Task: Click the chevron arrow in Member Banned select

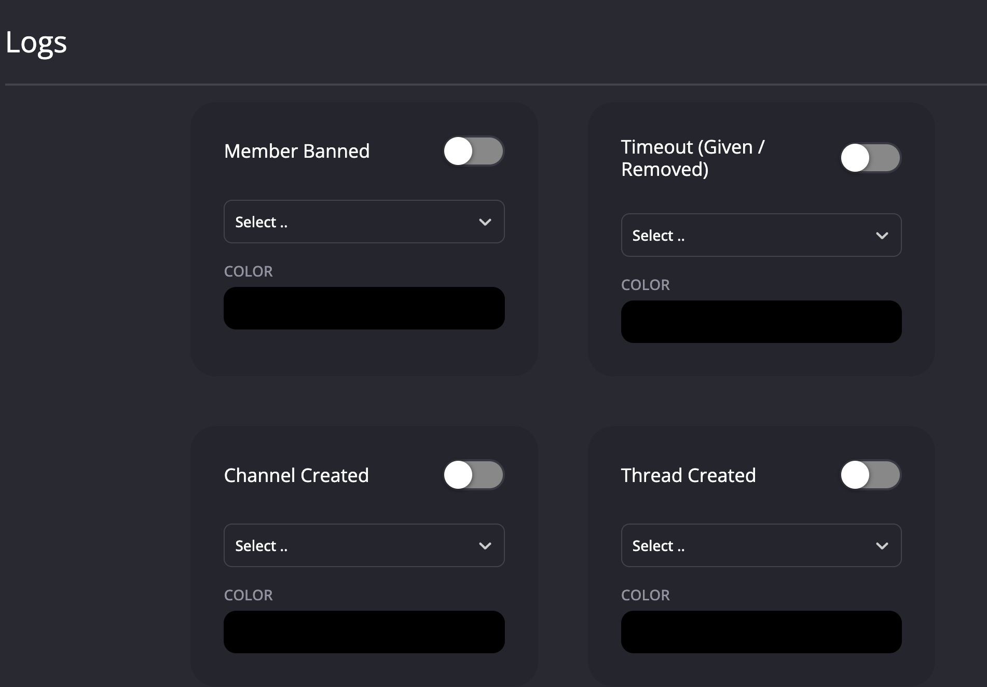Action: pyautogui.click(x=485, y=222)
